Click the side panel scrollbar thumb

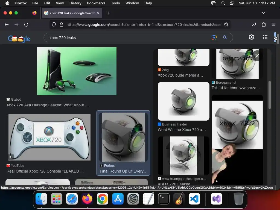click(x=269, y=95)
